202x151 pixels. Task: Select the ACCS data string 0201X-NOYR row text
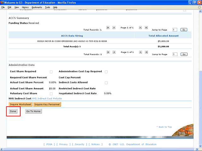click(72, 41)
